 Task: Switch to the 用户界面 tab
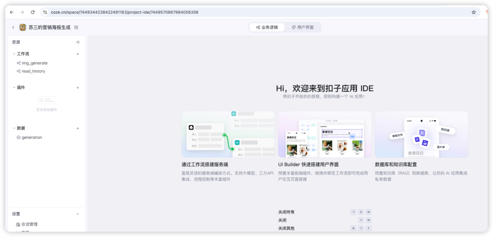[x=303, y=27]
